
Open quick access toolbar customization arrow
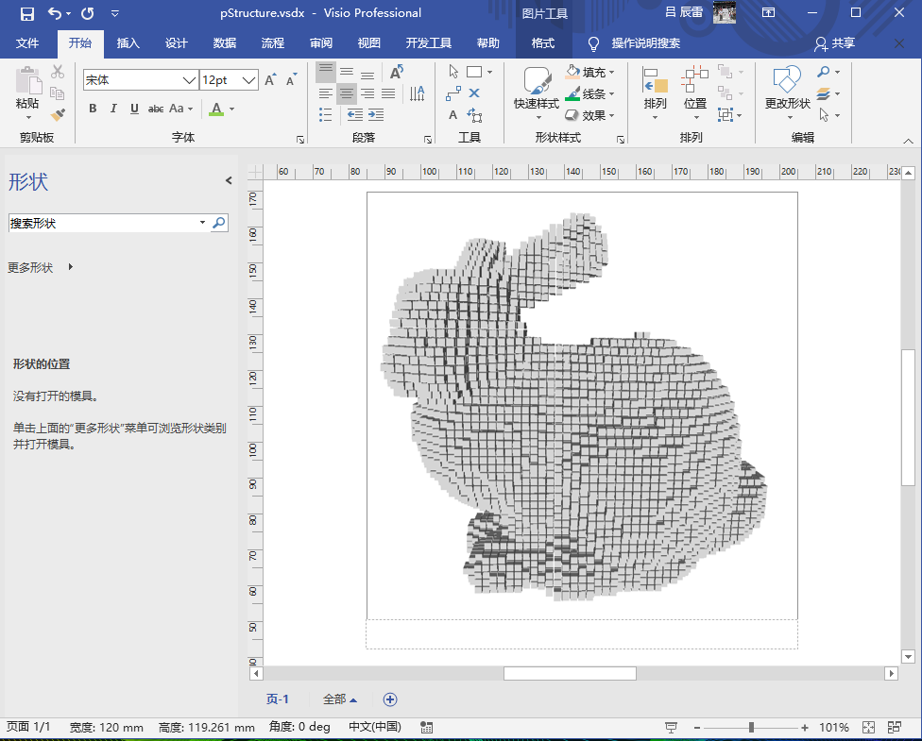[x=115, y=13]
